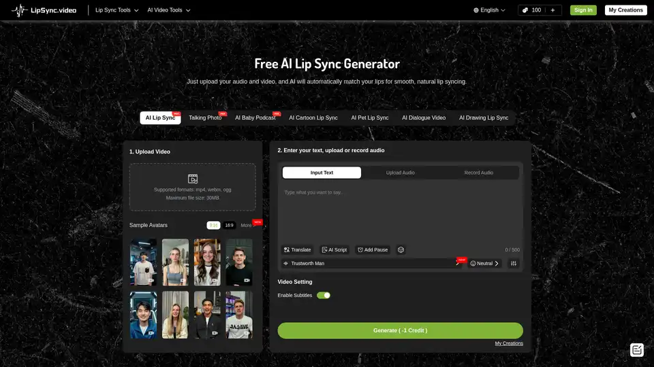
Task: Open voice settings sliders icon
Action: tap(514, 264)
